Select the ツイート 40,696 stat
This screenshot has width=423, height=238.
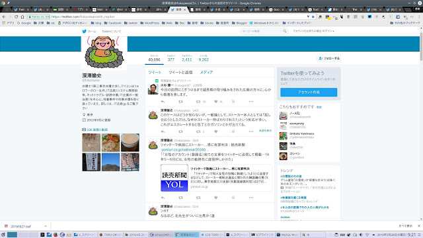(x=154, y=58)
